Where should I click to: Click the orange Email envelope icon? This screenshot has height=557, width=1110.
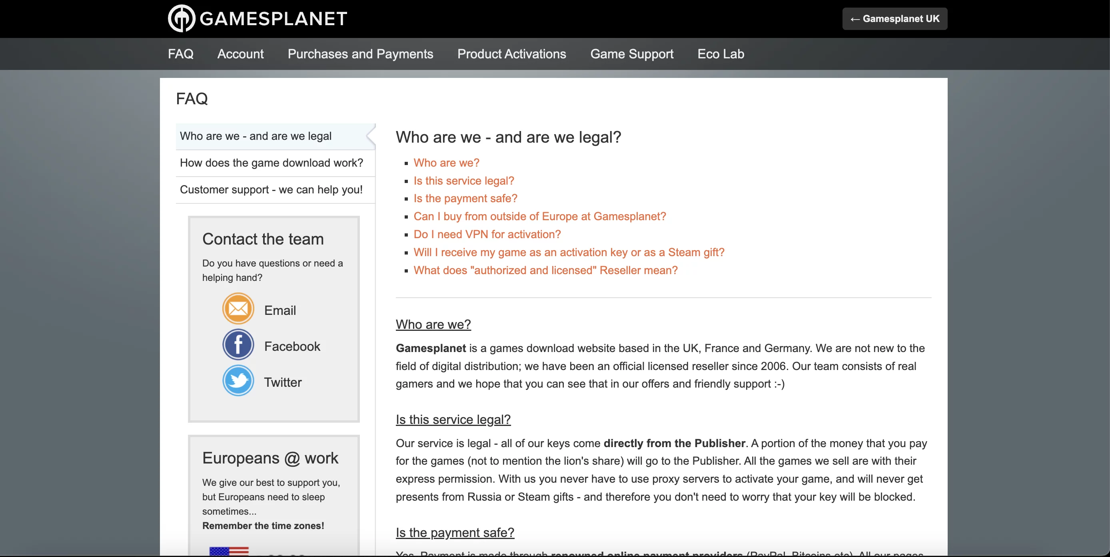(238, 308)
